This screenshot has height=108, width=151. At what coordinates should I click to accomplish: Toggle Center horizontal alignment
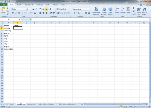click(x=44, y=13)
